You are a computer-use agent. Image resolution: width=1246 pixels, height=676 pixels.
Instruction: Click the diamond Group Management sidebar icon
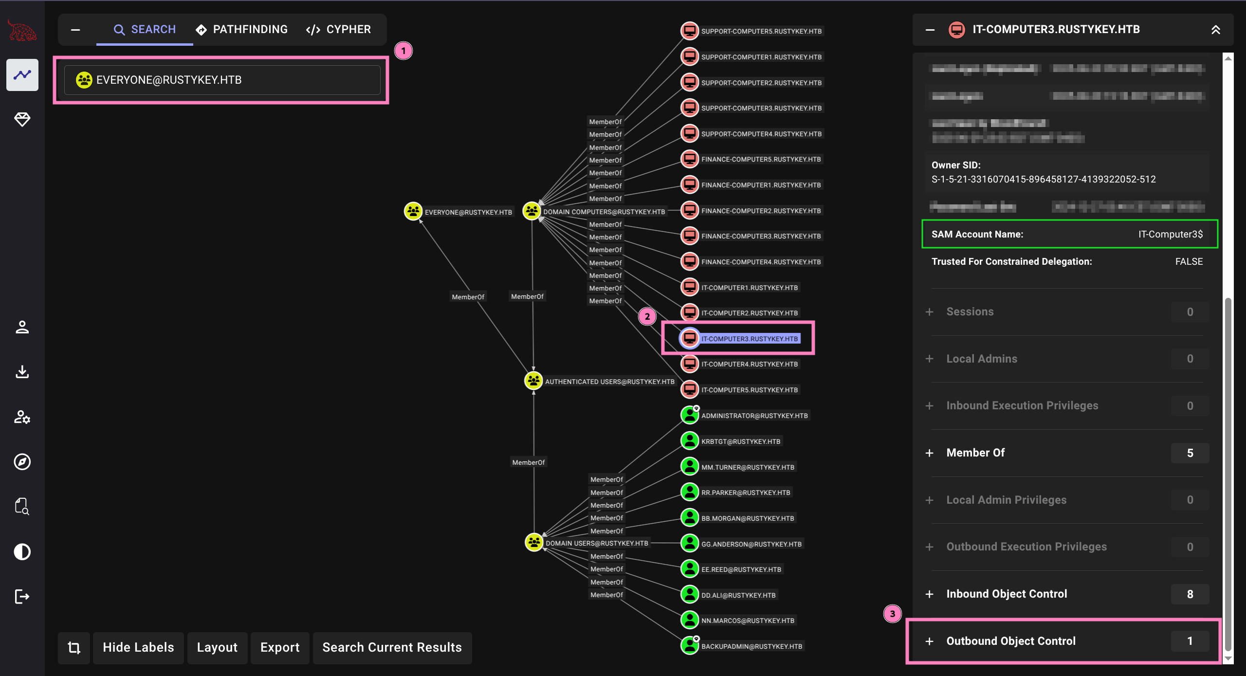pyautogui.click(x=22, y=119)
